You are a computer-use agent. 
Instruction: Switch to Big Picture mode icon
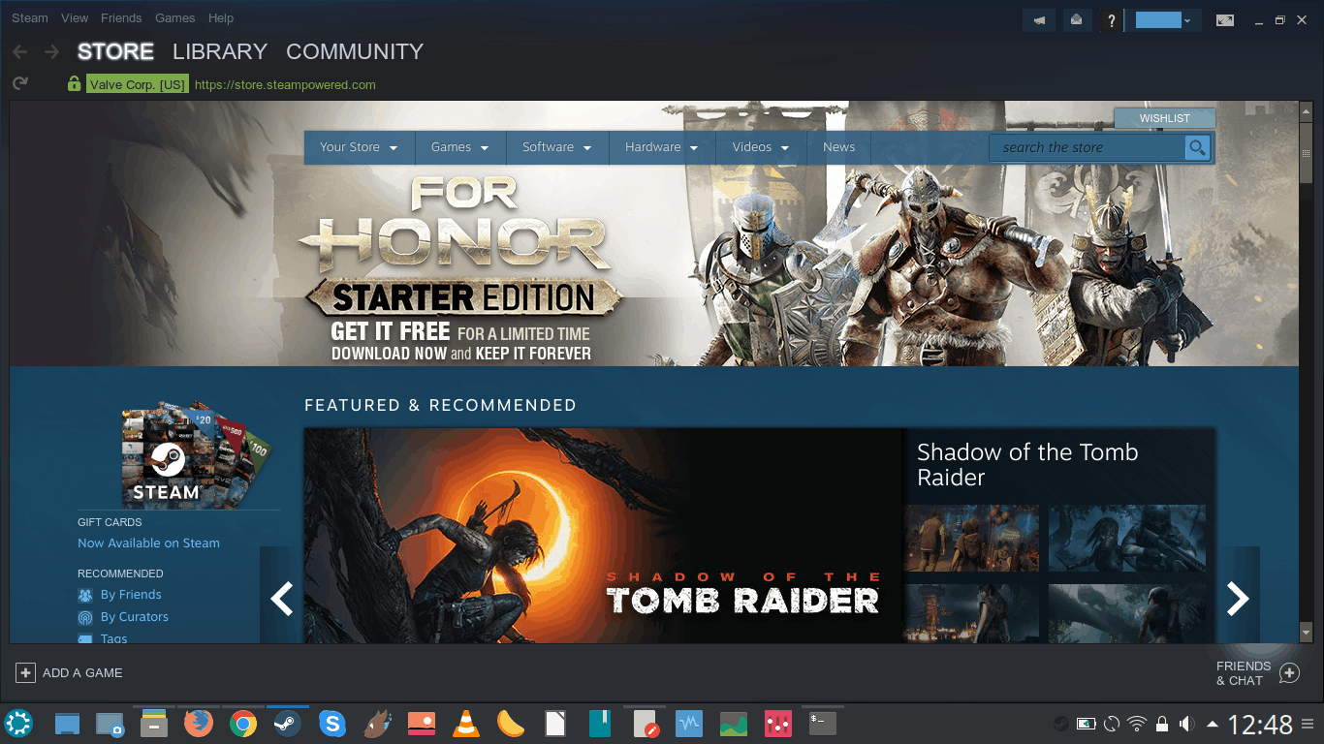pos(1225,19)
